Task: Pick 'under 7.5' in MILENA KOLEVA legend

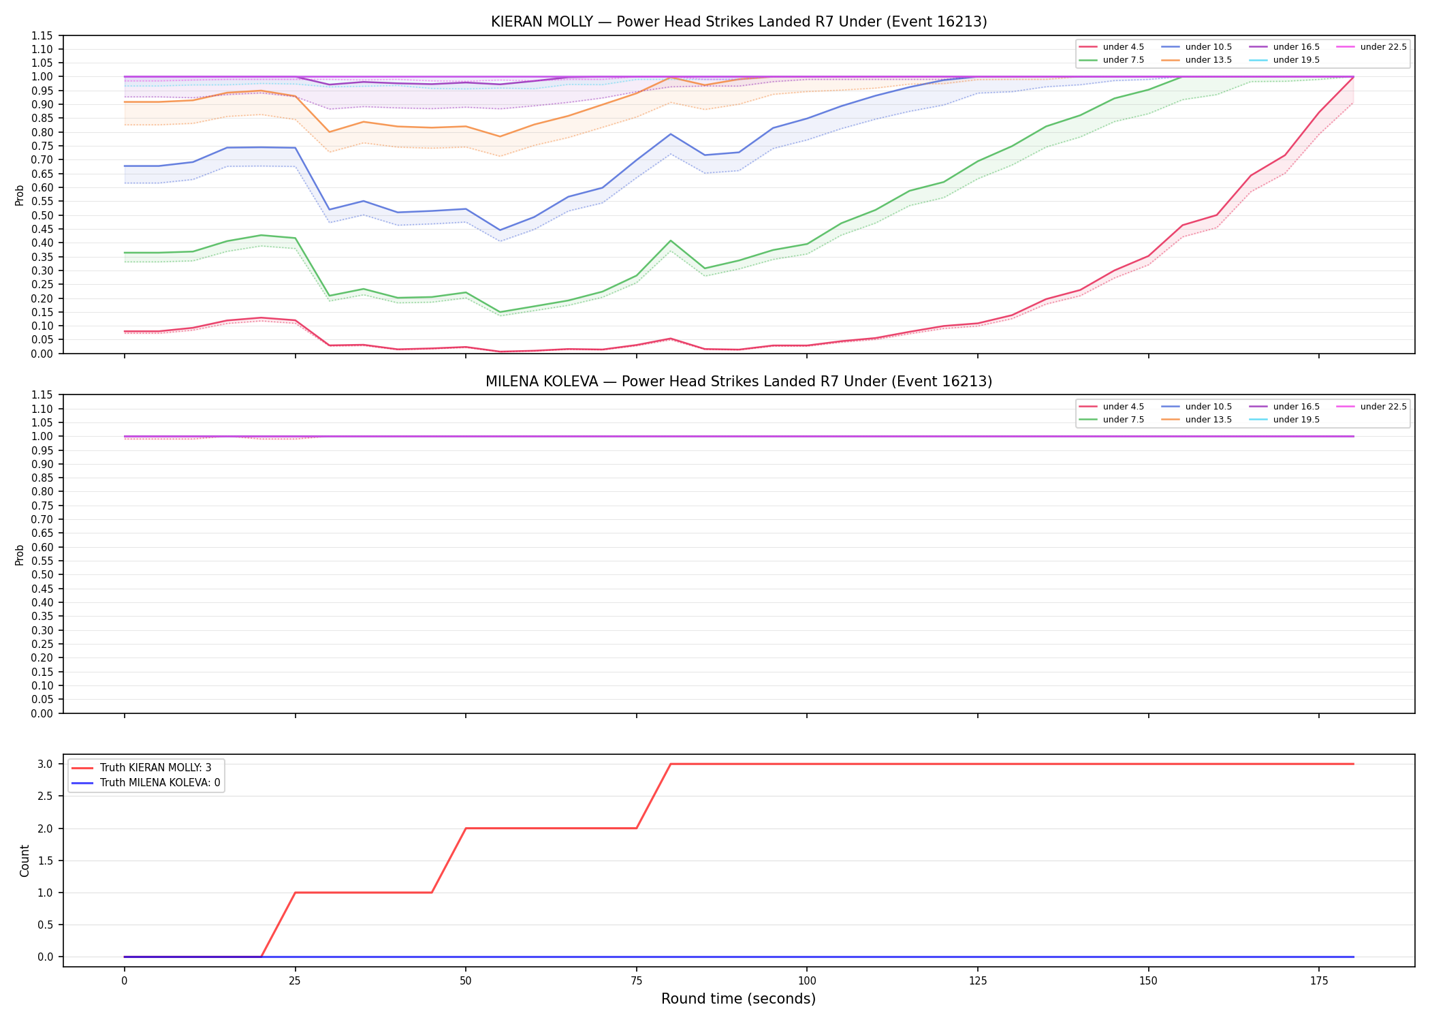Action: point(1112,420)
